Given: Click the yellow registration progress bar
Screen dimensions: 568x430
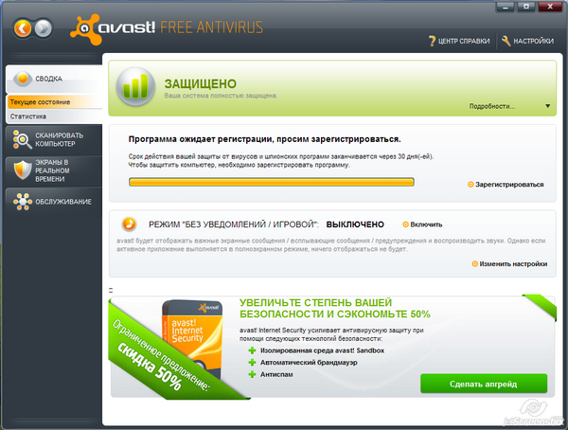Looking at the screenshot, I should click(272, 182).
